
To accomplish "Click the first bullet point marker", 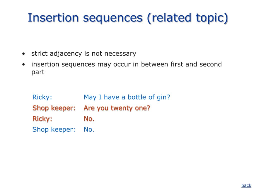I will (x=23, y=54).
